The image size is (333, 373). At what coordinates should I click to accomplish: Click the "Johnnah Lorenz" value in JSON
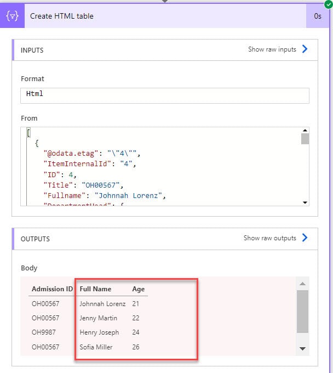coord(128,195)
